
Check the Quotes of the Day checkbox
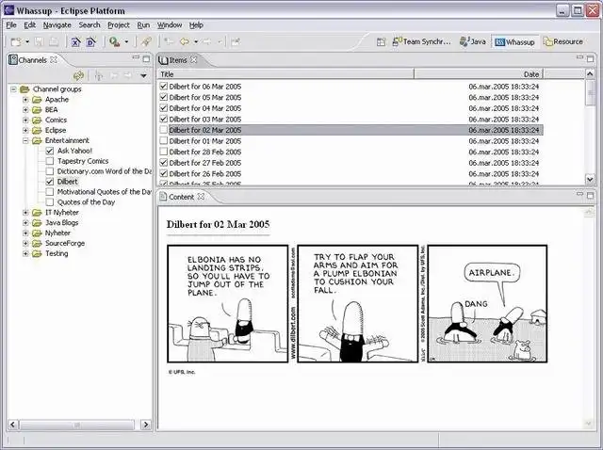pyautogui.click(x=50, y=202)
